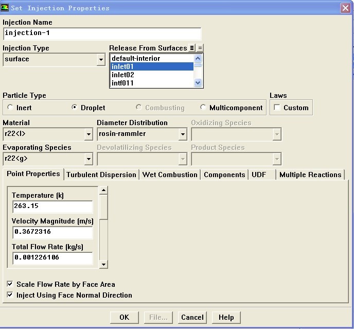
Task: Open the Evaporating Species dropdown
Action: pyautogui.click(x=88, y=159)
